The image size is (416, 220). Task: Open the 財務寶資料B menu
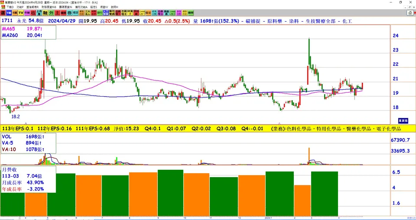coord(49,7)
